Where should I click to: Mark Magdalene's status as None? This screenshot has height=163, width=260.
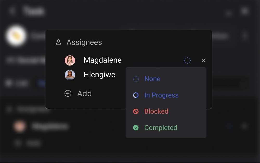coord(152,79)
